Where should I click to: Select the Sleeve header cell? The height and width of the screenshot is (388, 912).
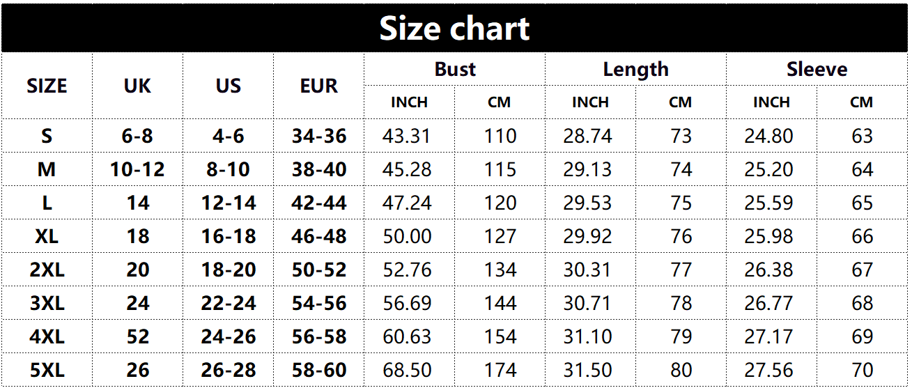point(817,70)
